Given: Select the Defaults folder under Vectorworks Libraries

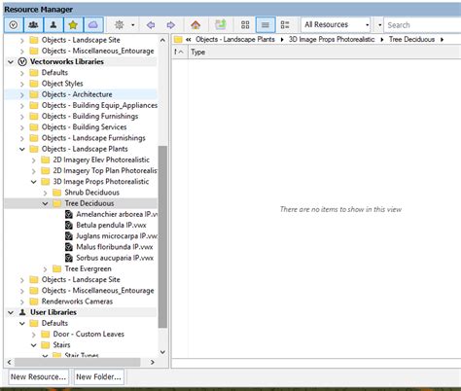Looking at the screenshot, I should (x=54, y=73).
